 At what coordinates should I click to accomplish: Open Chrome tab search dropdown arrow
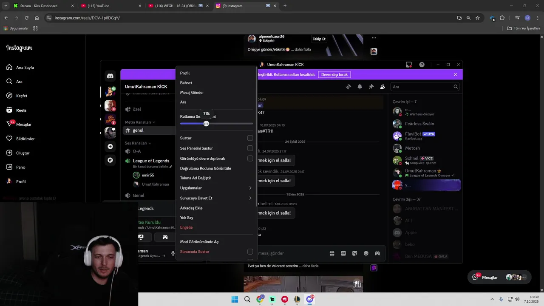[6, 6]
